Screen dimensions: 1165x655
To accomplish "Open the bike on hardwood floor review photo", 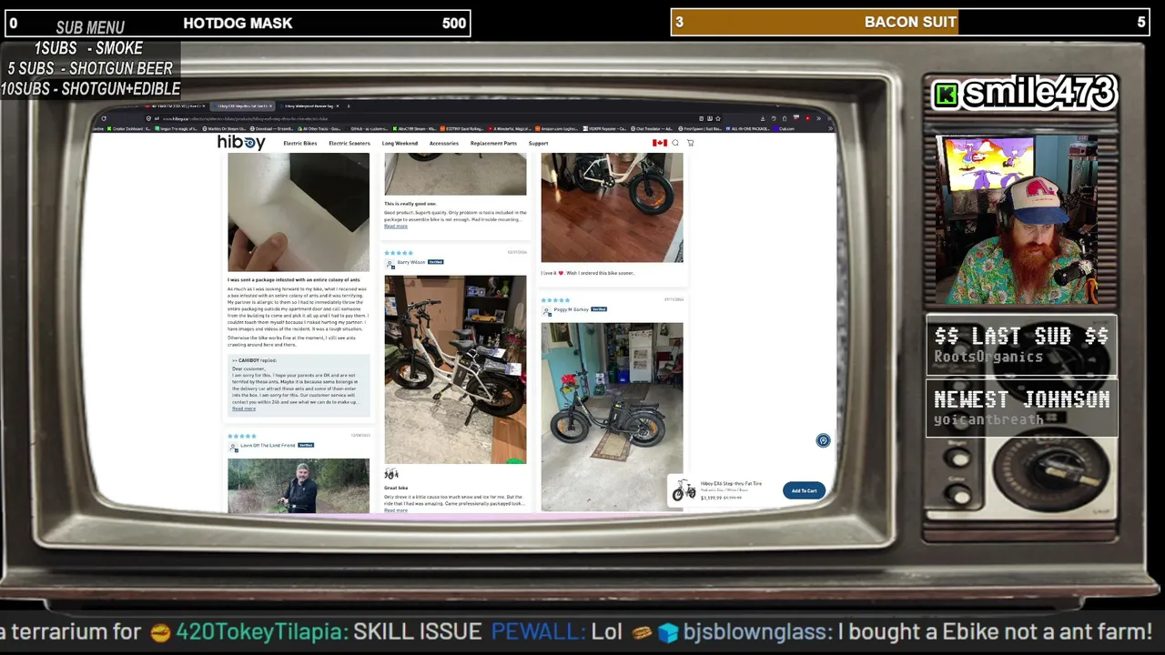I will 612,207.
